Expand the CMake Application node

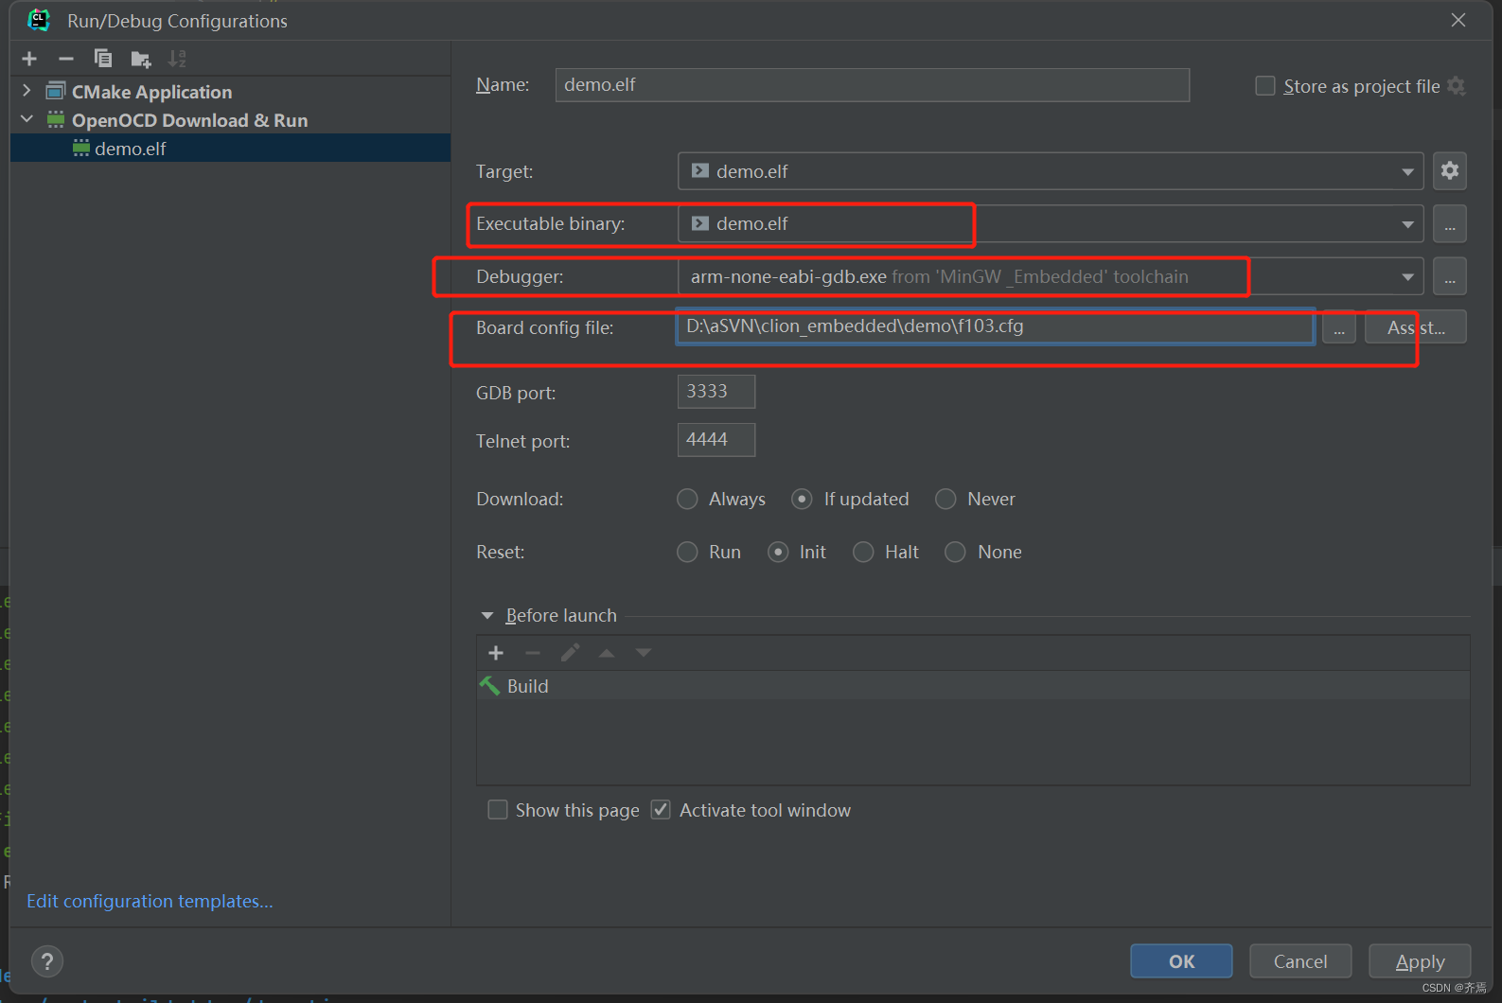27,91
